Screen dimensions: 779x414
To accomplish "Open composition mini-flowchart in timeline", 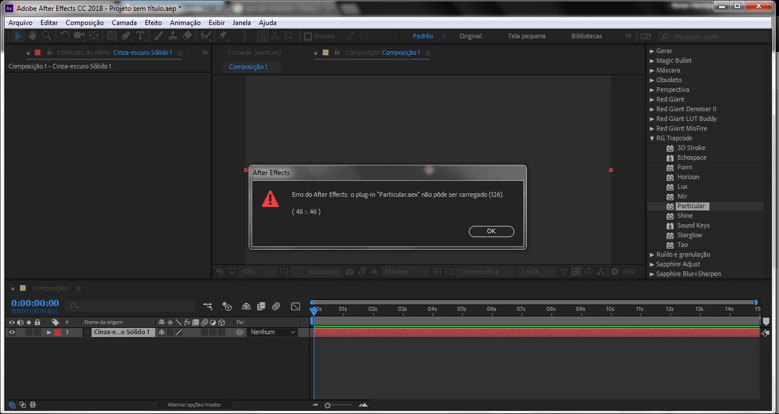I will (208, 306).
